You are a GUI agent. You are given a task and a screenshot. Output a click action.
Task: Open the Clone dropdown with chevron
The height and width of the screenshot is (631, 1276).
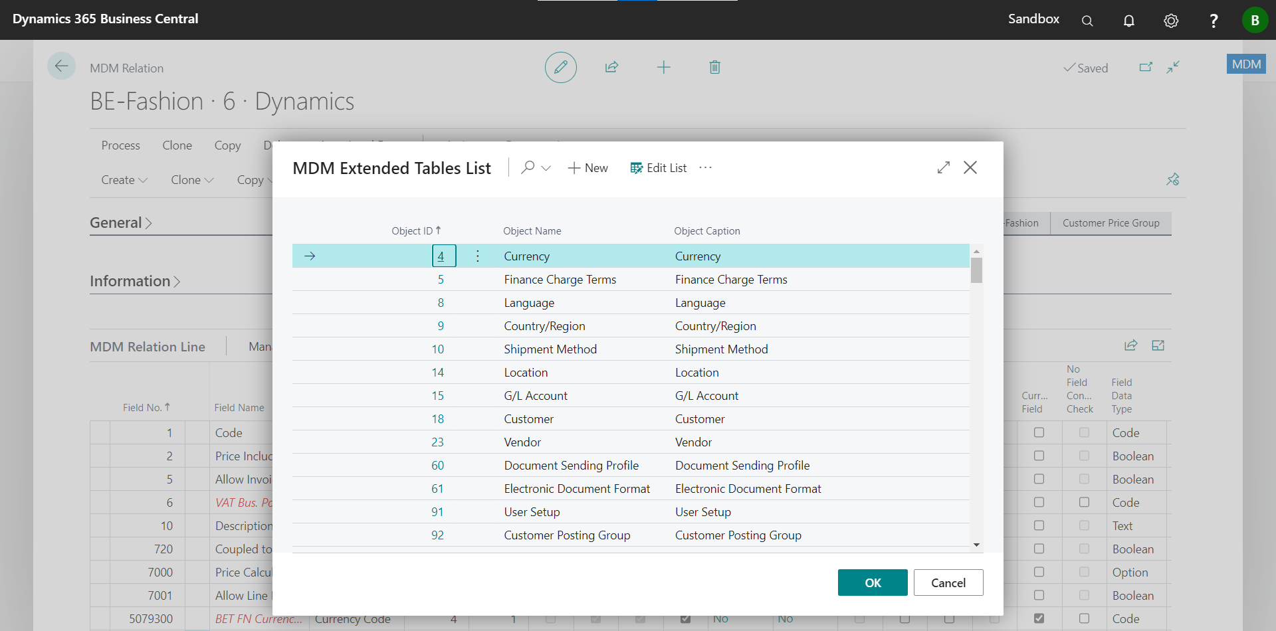192,180
